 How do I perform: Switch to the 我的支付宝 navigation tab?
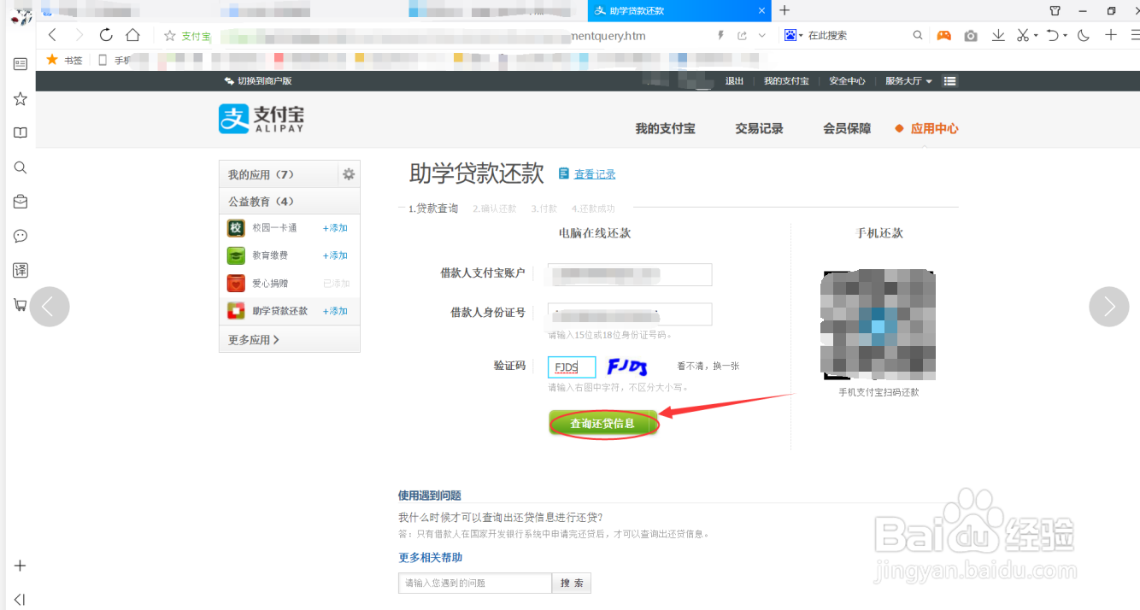(665, 129)
